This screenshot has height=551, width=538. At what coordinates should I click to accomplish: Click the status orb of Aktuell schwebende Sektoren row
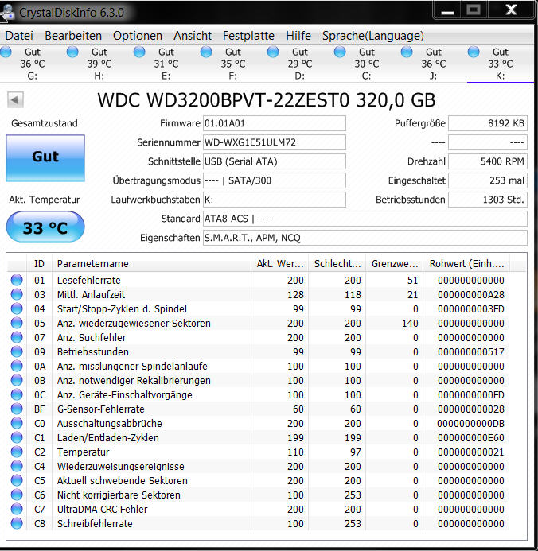(17, 480)
